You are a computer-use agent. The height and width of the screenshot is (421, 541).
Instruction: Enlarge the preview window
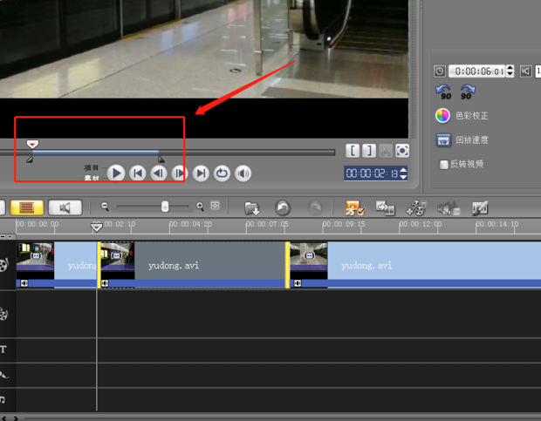[x=402, y=151]
